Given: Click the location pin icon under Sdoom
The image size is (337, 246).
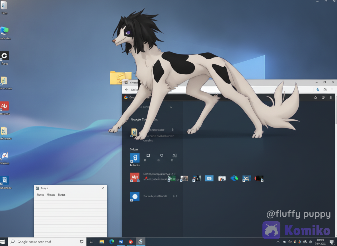Looking at the screenshot, I should pos(162,155).
